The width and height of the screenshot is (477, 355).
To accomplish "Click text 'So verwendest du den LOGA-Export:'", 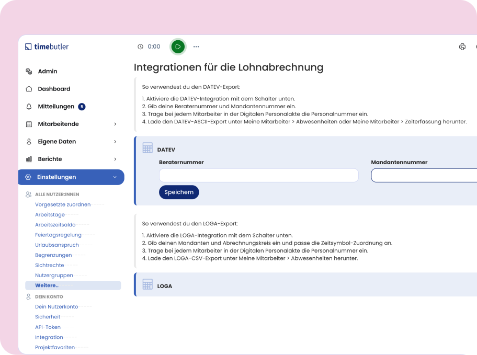I will [x=190, y=224].
